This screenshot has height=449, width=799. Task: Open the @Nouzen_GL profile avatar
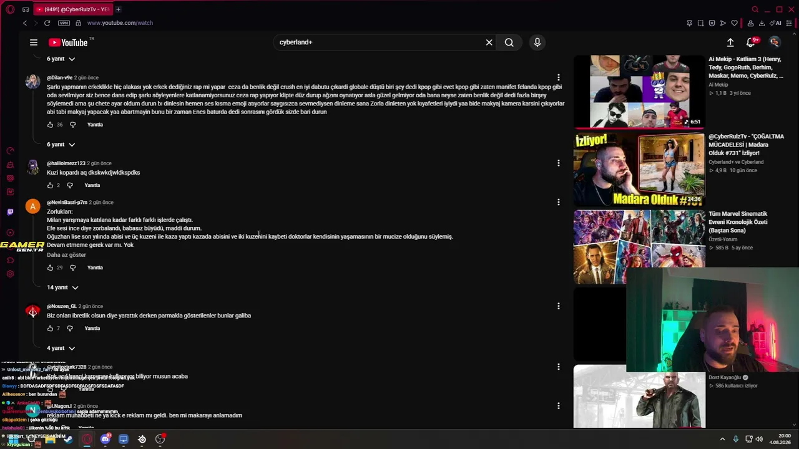[32, 311]
